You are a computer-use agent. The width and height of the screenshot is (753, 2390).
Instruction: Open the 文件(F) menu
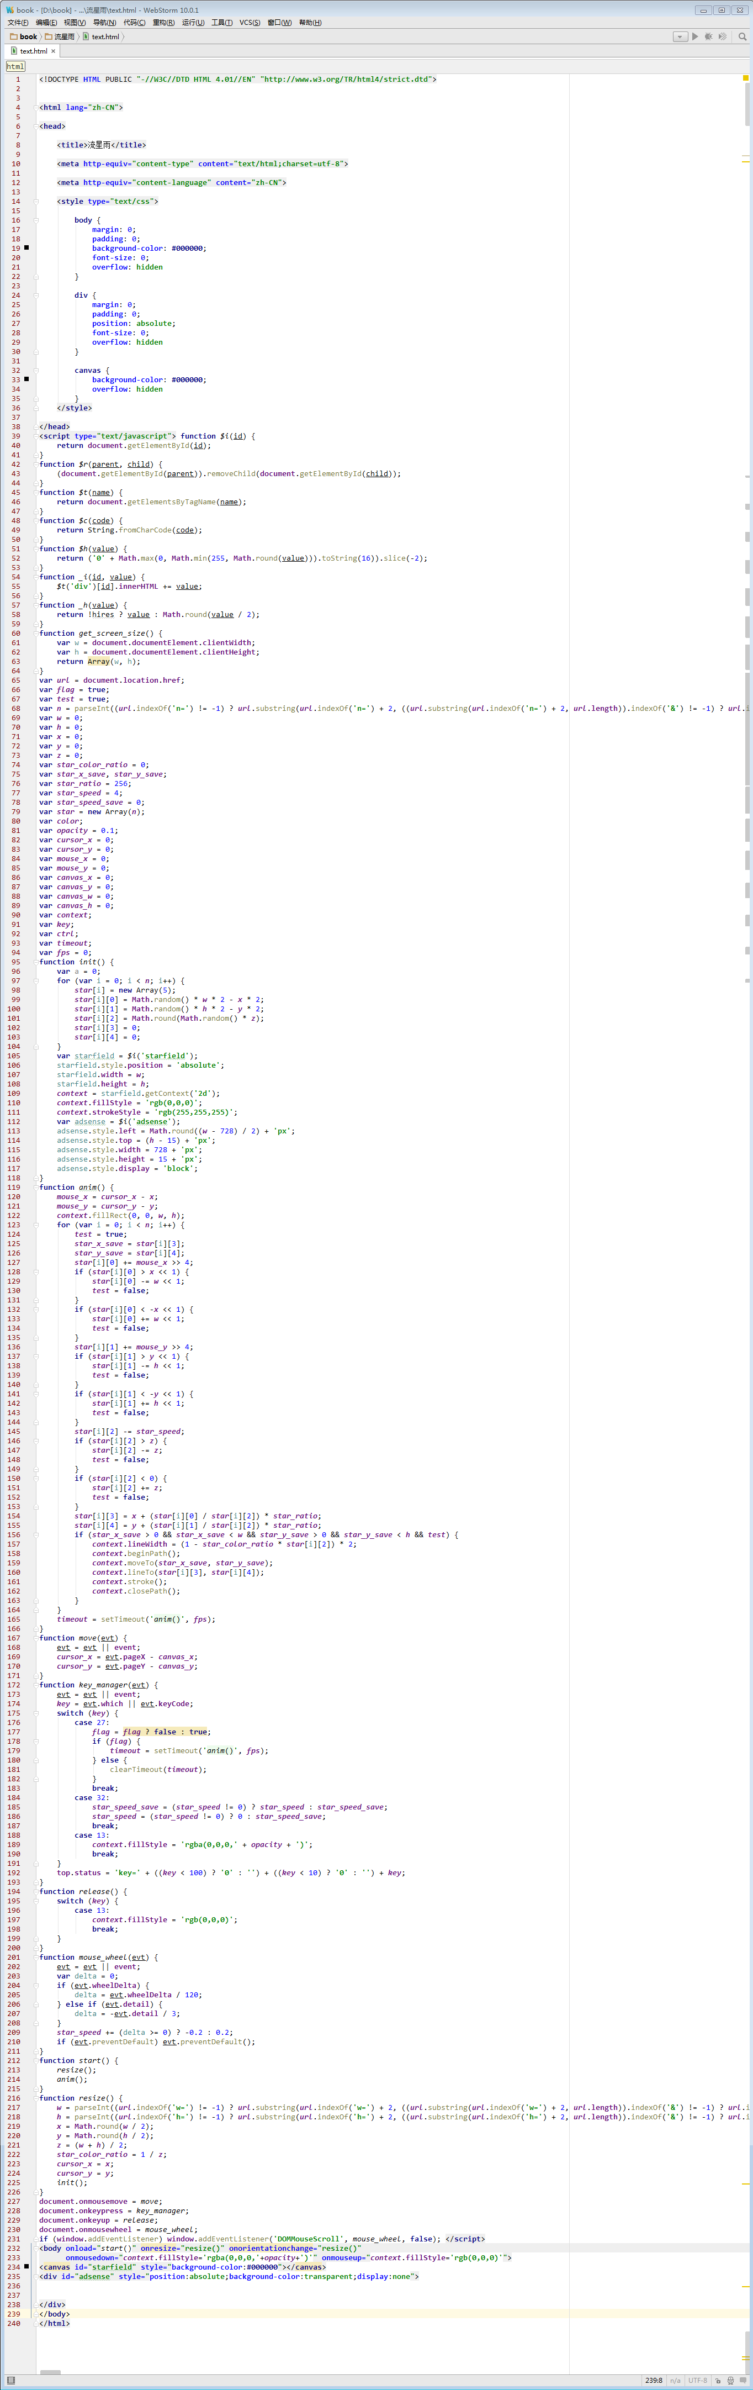18,22
